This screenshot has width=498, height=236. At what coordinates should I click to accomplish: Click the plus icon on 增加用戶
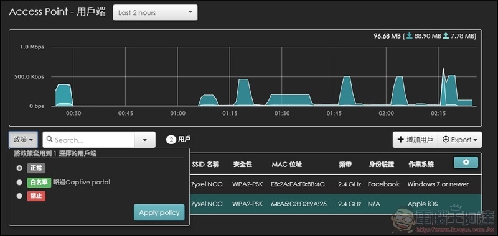pyautogui.click(x=401, y=140)
